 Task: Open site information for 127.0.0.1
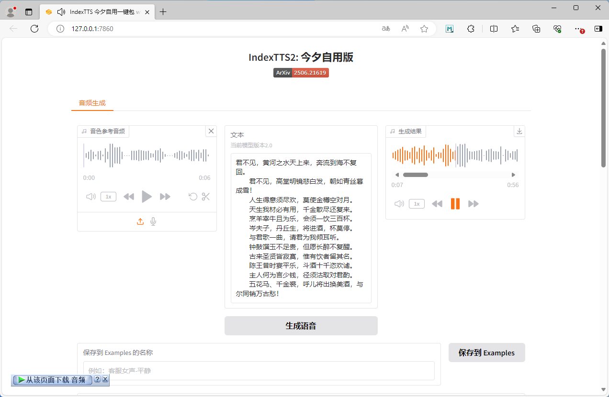[60, 29]
